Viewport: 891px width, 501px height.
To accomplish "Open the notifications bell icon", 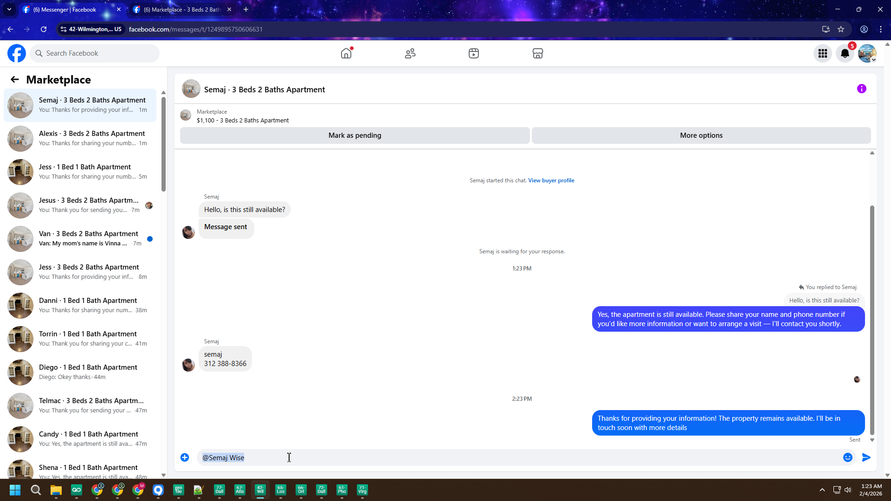I will click(x=845, y=53).
